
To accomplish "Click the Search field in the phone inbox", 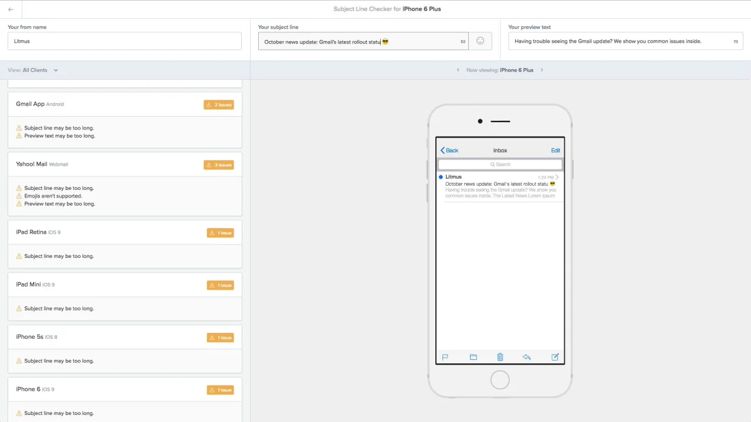I will click(x=500, y=164).
